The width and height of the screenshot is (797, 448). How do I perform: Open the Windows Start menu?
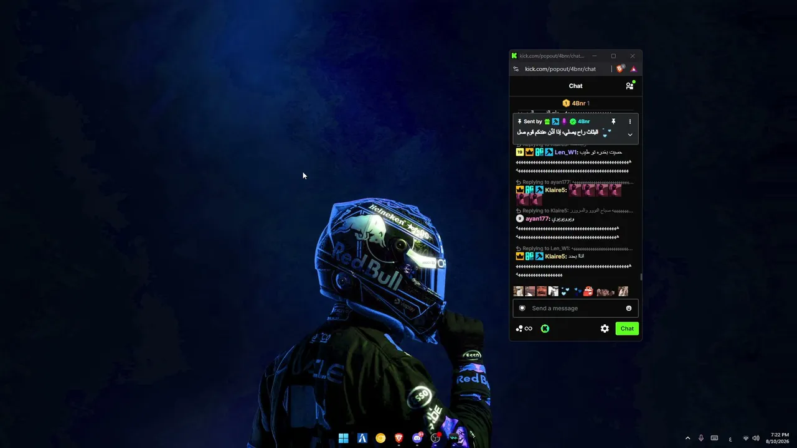[343, 438]
